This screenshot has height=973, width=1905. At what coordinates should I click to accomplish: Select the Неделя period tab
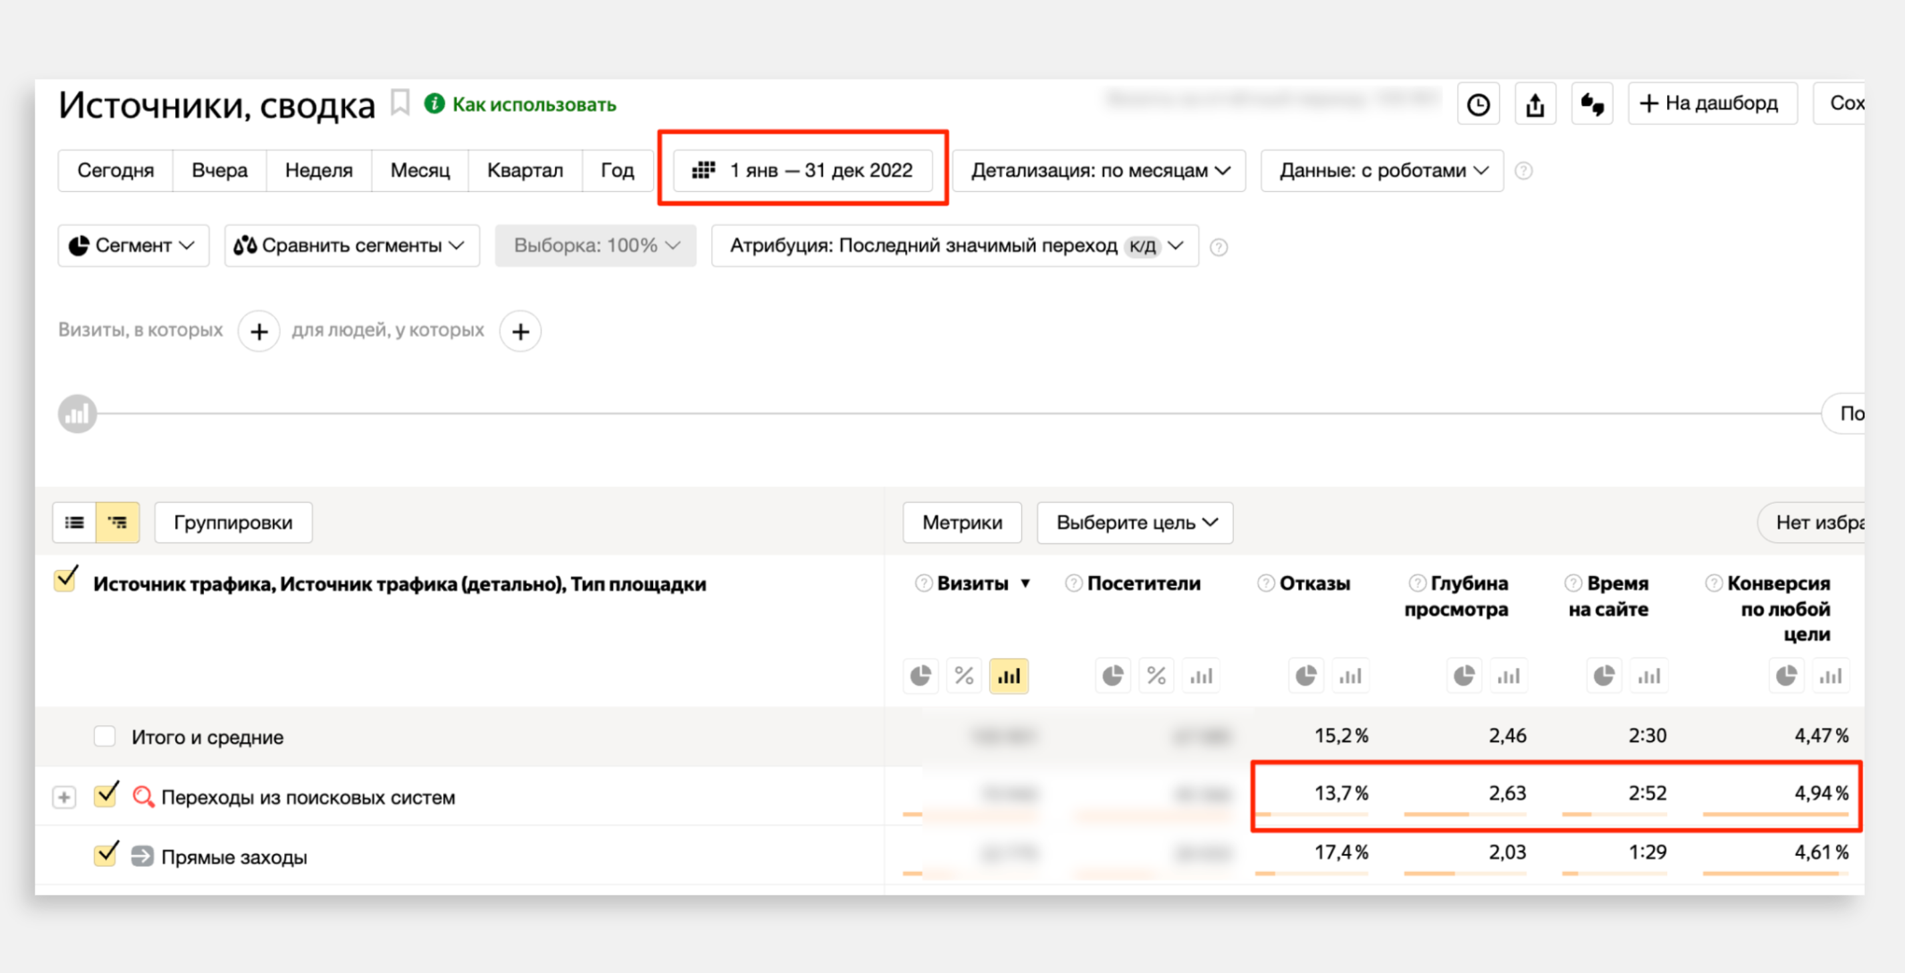pos(319,171)
